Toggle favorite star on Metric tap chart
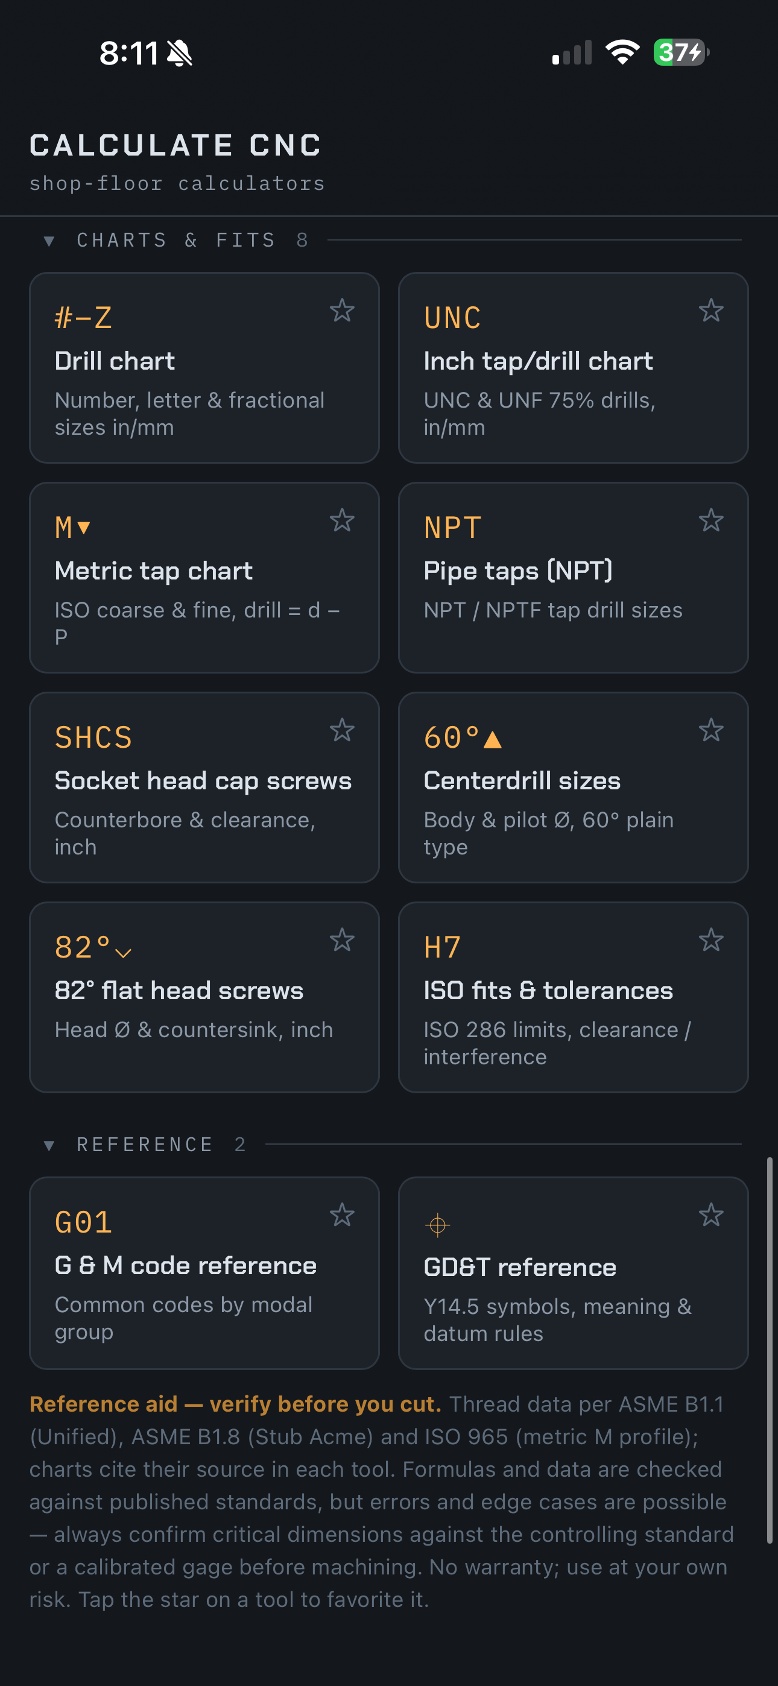 342,520
